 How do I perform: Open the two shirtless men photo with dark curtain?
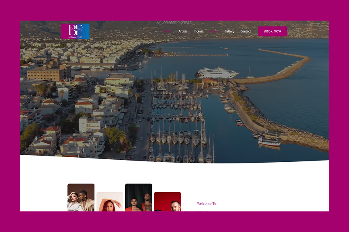(138, 198)
